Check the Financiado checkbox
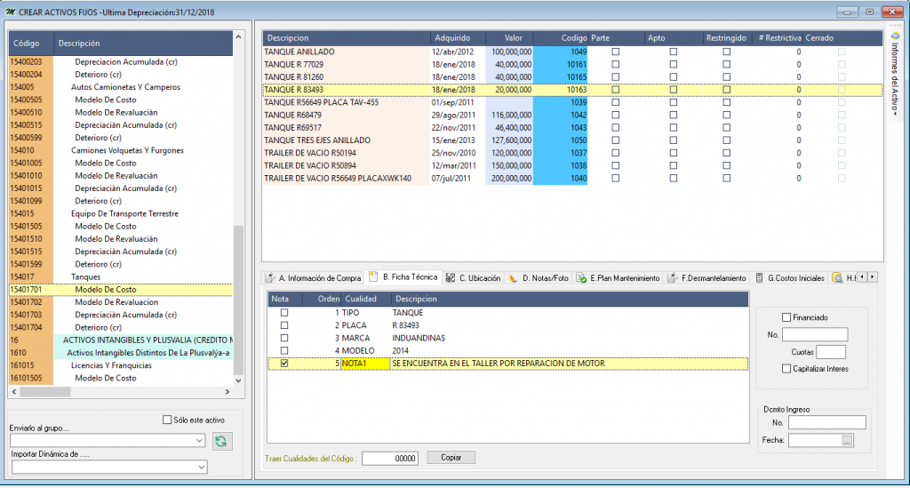This screenshot has height=488, width=910. point(786,317)
